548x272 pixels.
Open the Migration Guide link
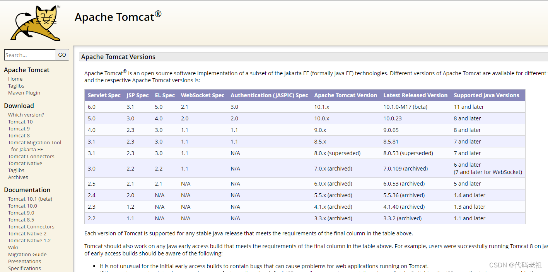click(x=27, y=254)
